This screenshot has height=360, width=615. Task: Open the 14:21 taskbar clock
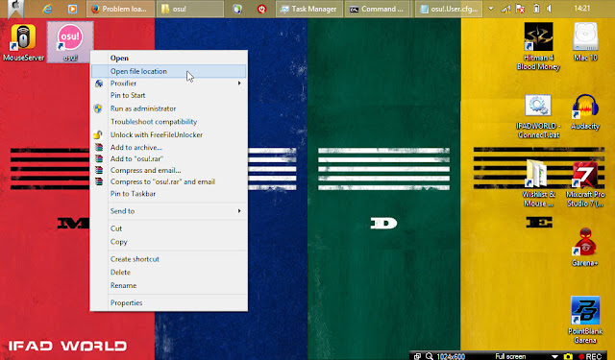[x=581, y=9]
